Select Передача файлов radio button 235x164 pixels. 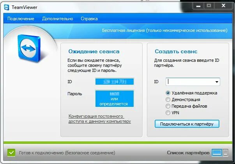[x=168, y=106]
